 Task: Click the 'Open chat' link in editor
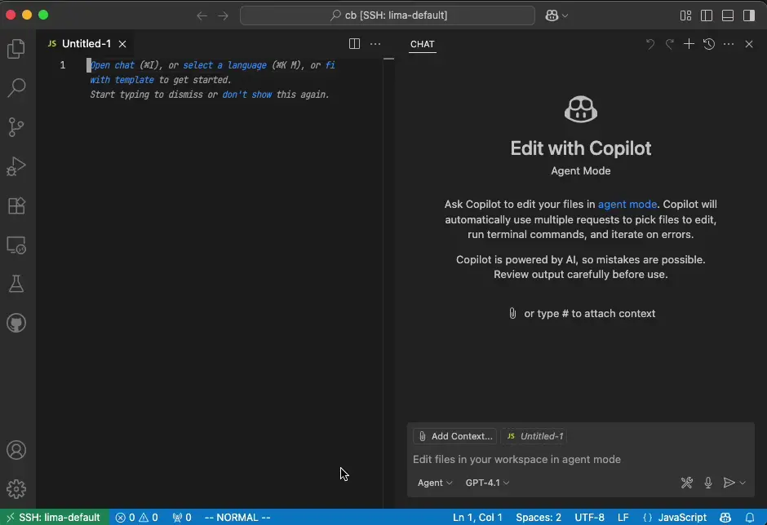[x=112, y=65]
